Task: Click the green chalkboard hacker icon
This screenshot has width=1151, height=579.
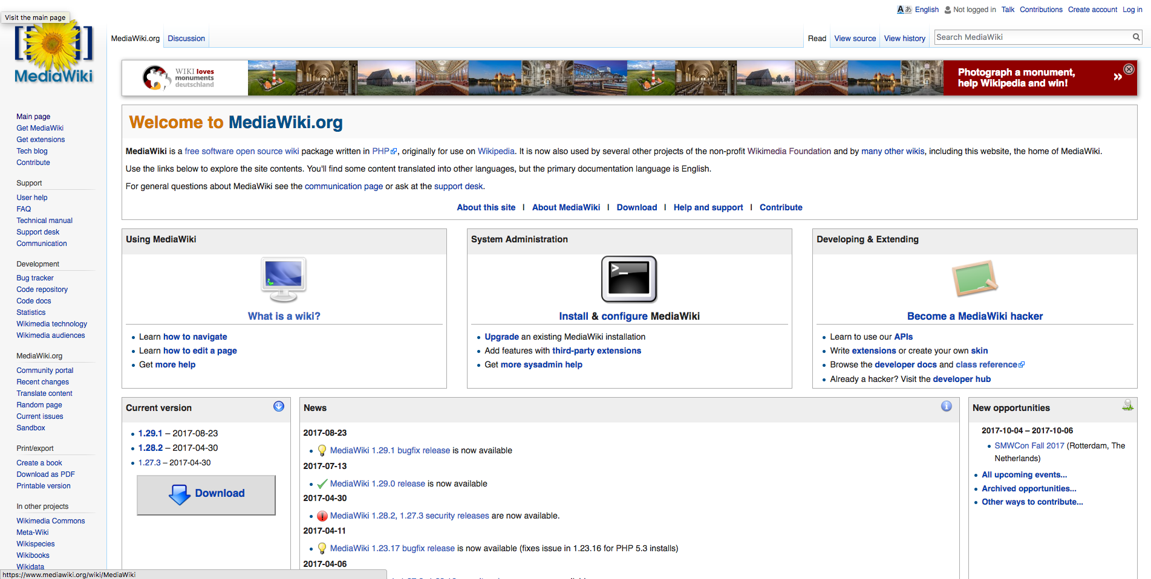Action: pos(974,279)
